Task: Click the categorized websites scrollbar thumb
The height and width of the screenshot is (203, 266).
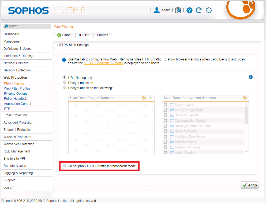Action: [x=246, y=115]
